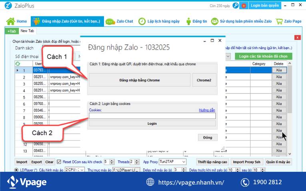Click the Đóng button in dialog

(208, 137)
